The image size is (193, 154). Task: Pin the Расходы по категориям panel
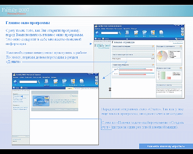(x=181, y=46)
